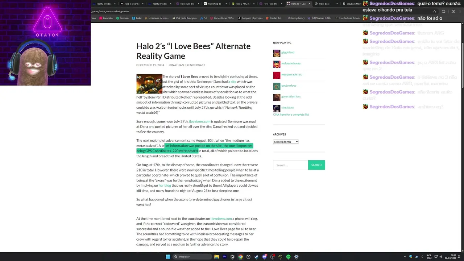Open the 'giggleland' now playing link
This screenshot has height=261, width=464.
click(x=288, y=52)
